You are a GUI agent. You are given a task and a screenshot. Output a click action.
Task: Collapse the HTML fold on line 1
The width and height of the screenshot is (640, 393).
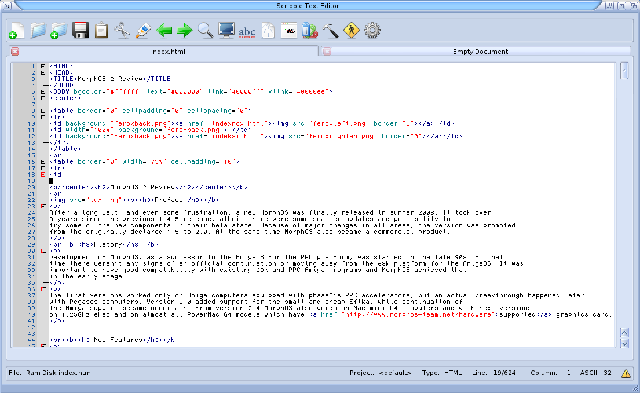[43, 66]
